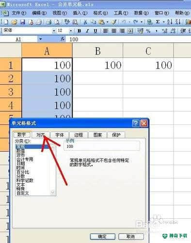
Task: Click the dialog Help question mark
Action: 135,123
